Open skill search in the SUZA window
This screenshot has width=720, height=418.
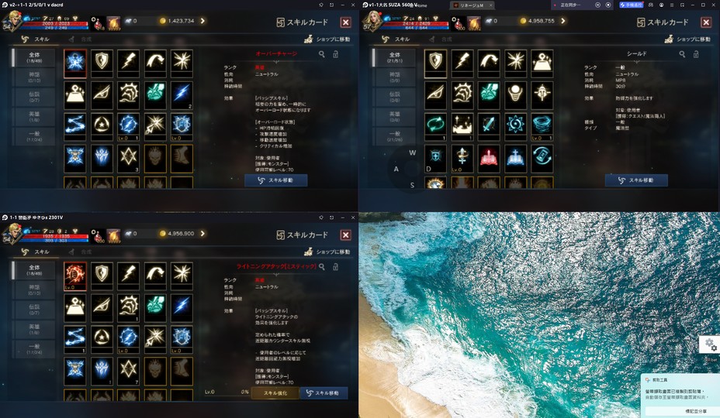[x=682, y=54]
